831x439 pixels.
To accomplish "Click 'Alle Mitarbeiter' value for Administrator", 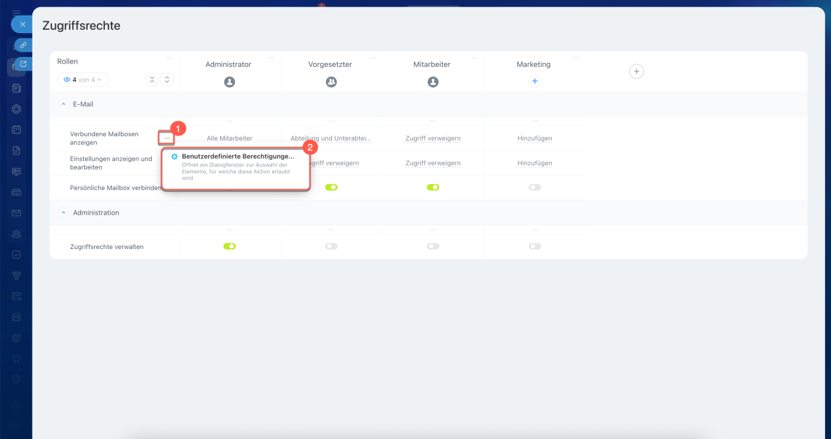I will point(229,138).
